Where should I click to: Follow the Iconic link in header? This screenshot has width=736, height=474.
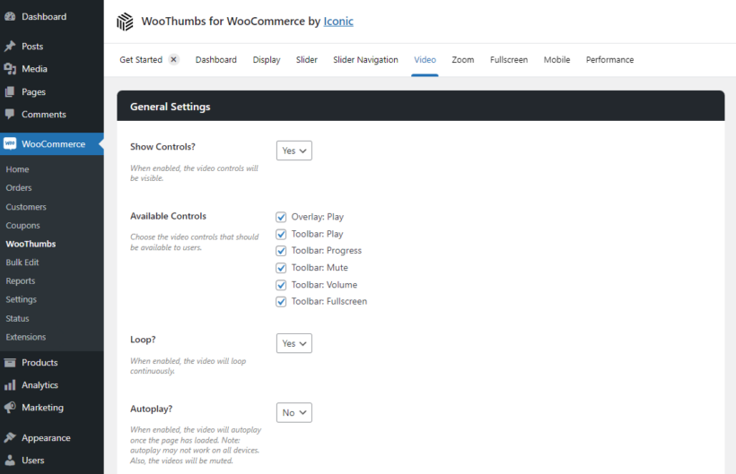point(337,21)
